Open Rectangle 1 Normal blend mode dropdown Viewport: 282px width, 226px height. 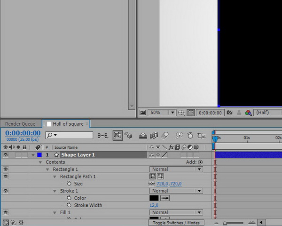(x=176, y=169)
